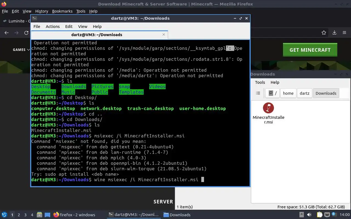Click the update notifier tray icon

coord(335,215)
